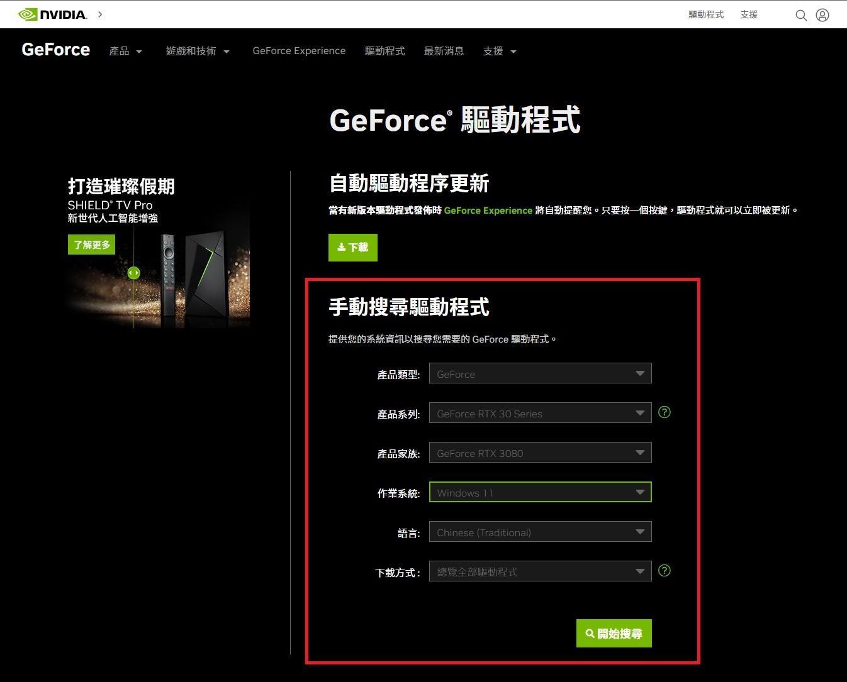Screen dimensions: 847x682
Task: Open the 作業系統 Windows 11 dropdown
Action: 540,492
